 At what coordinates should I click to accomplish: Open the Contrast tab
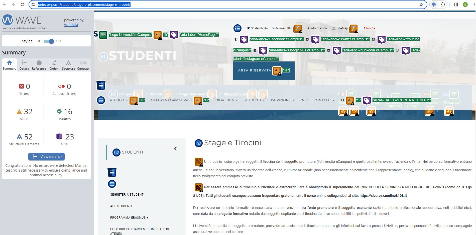[83, 65]
